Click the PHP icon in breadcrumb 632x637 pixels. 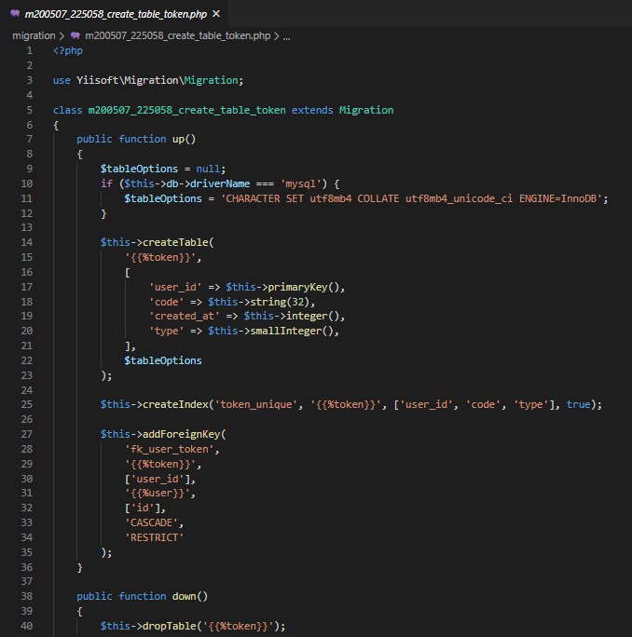(x=76, y=35)
